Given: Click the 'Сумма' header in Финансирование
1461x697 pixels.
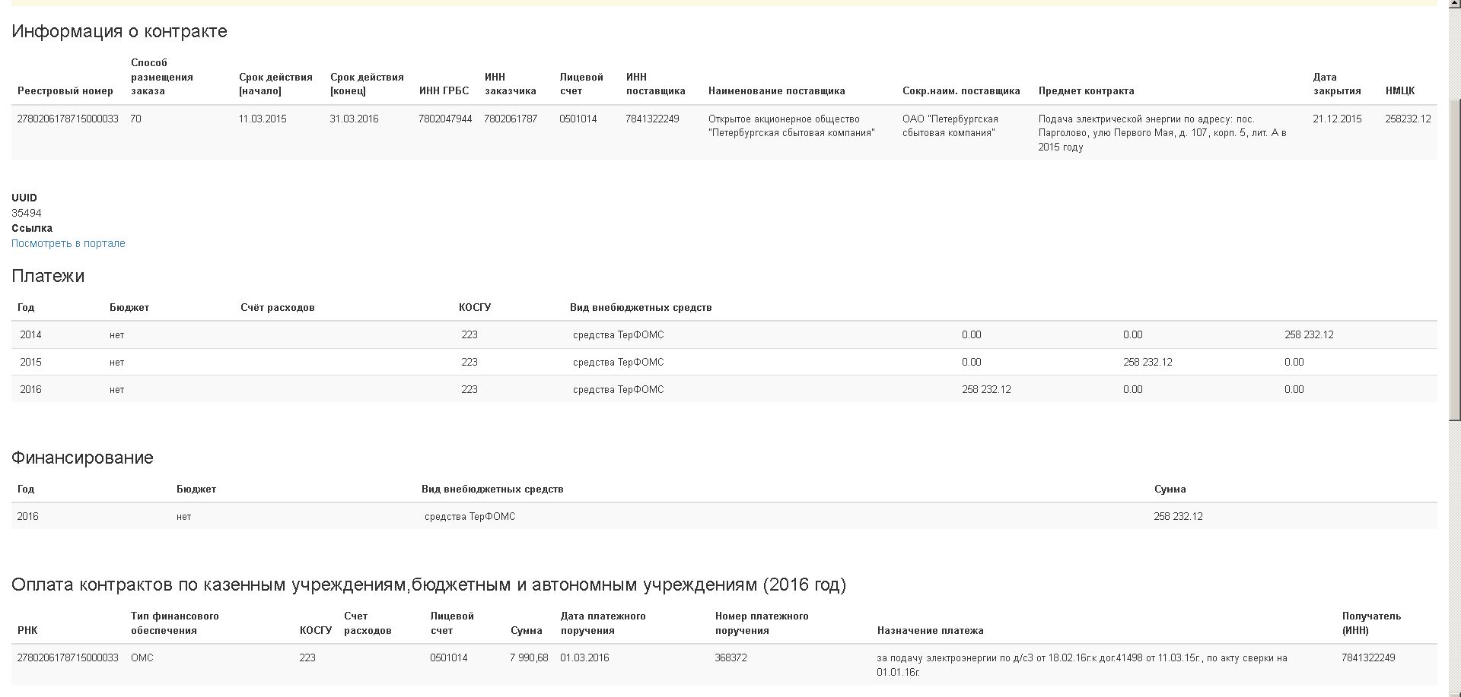Looking at the screenshot, I should point(1170,489).
